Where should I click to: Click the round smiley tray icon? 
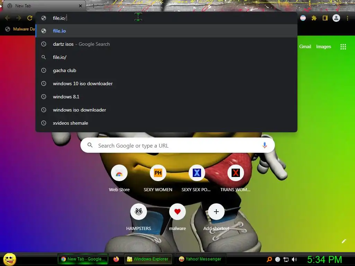[278, 259]
